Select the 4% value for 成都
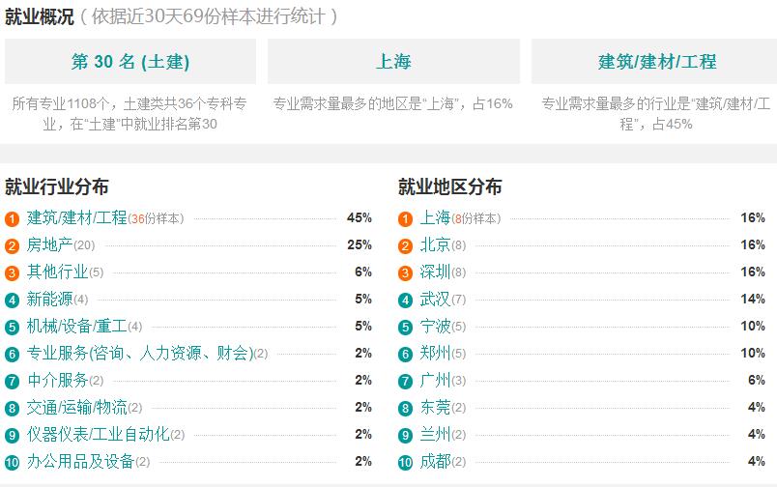The image size is (777, 487). tap(757, 461)
